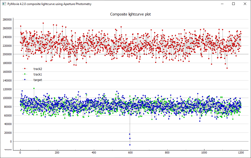The height and width of the screenshot is (158, 251).
Task: Click the 200000 y-axis tick label
Action: pyautogui.click(x=7, y=54)
